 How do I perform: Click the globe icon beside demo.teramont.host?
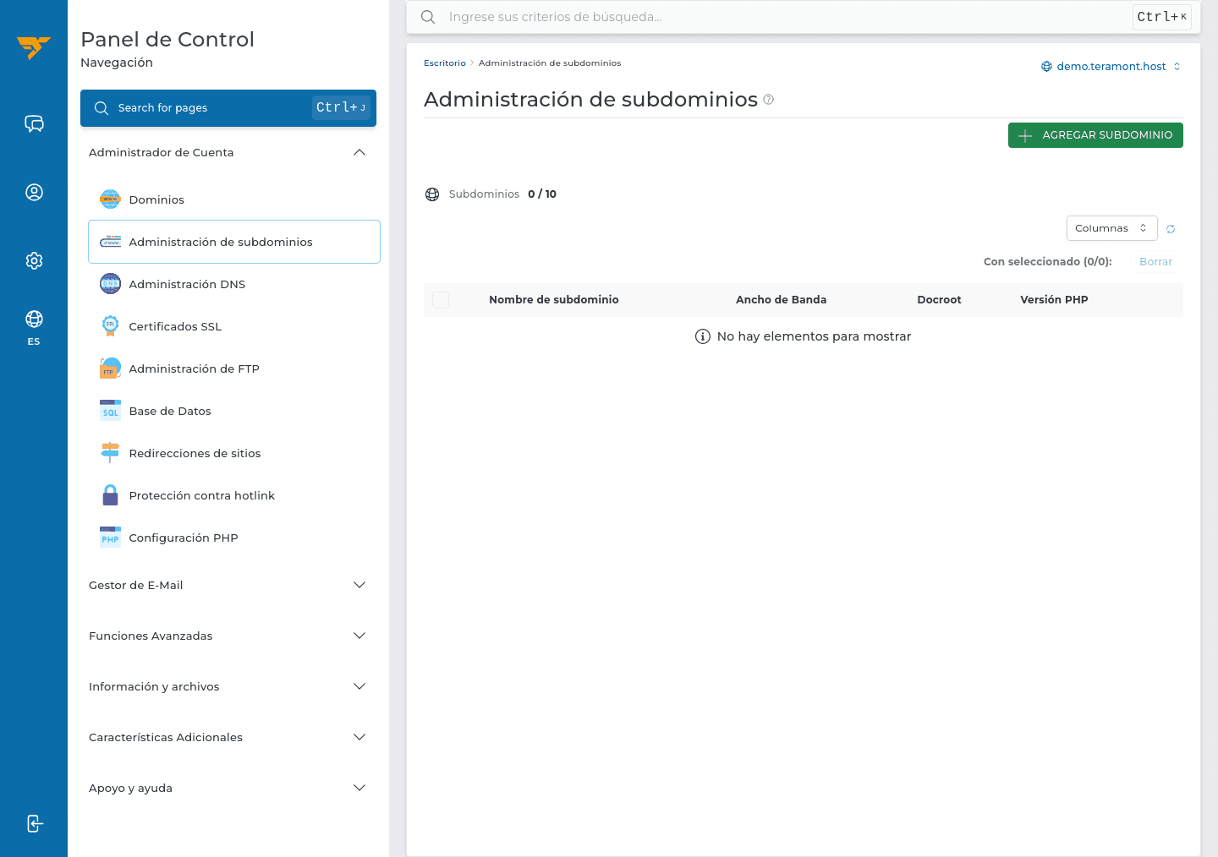pyautogui.click(x=1046, y=67)
